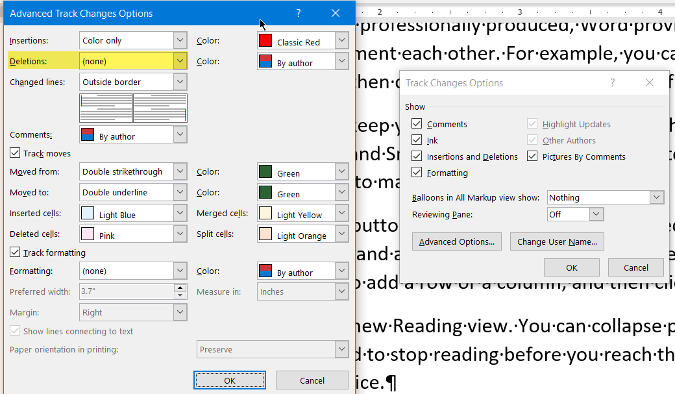Close the Advanced Track Changes Options dialog

pos(336,14)
